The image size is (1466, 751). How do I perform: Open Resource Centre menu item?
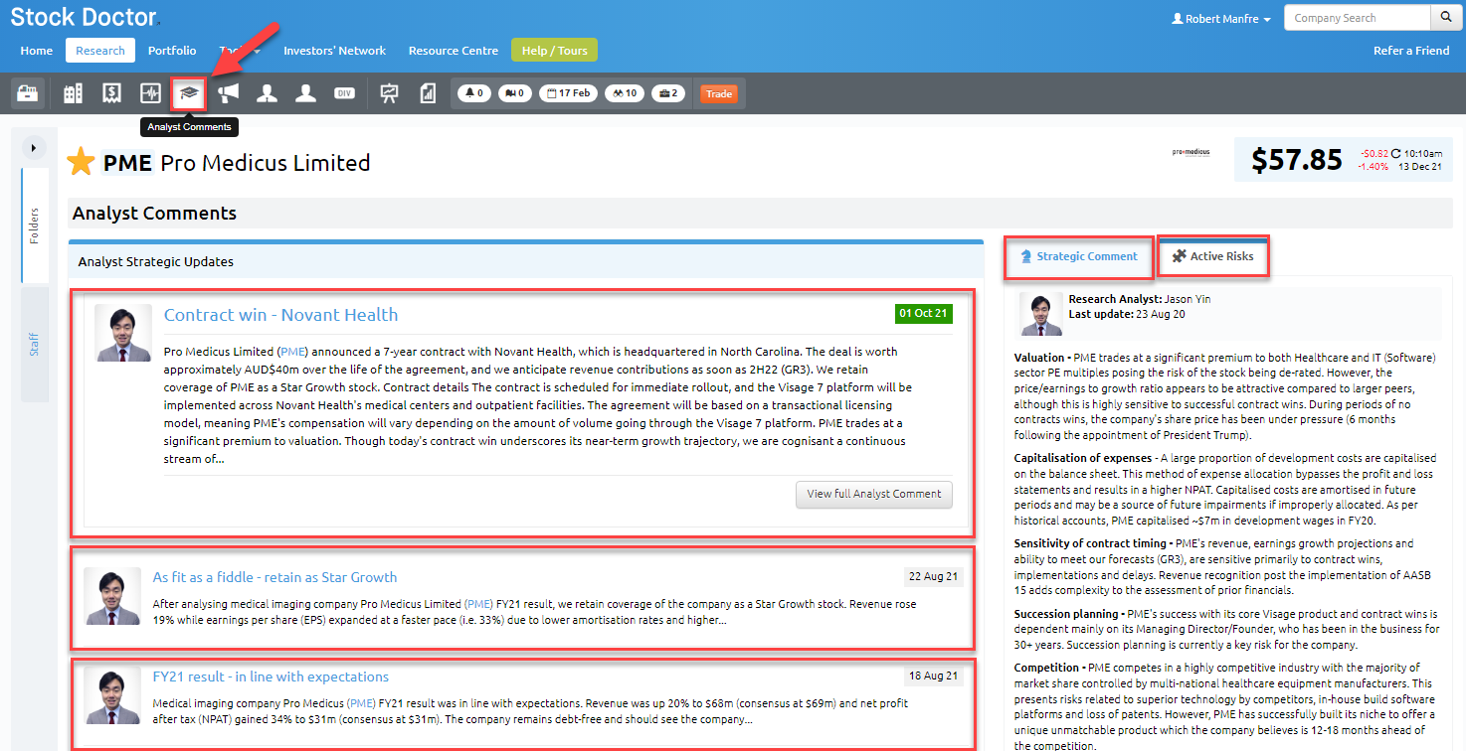454,51
